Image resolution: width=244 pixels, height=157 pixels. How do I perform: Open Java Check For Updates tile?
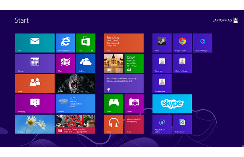(182, 63)
